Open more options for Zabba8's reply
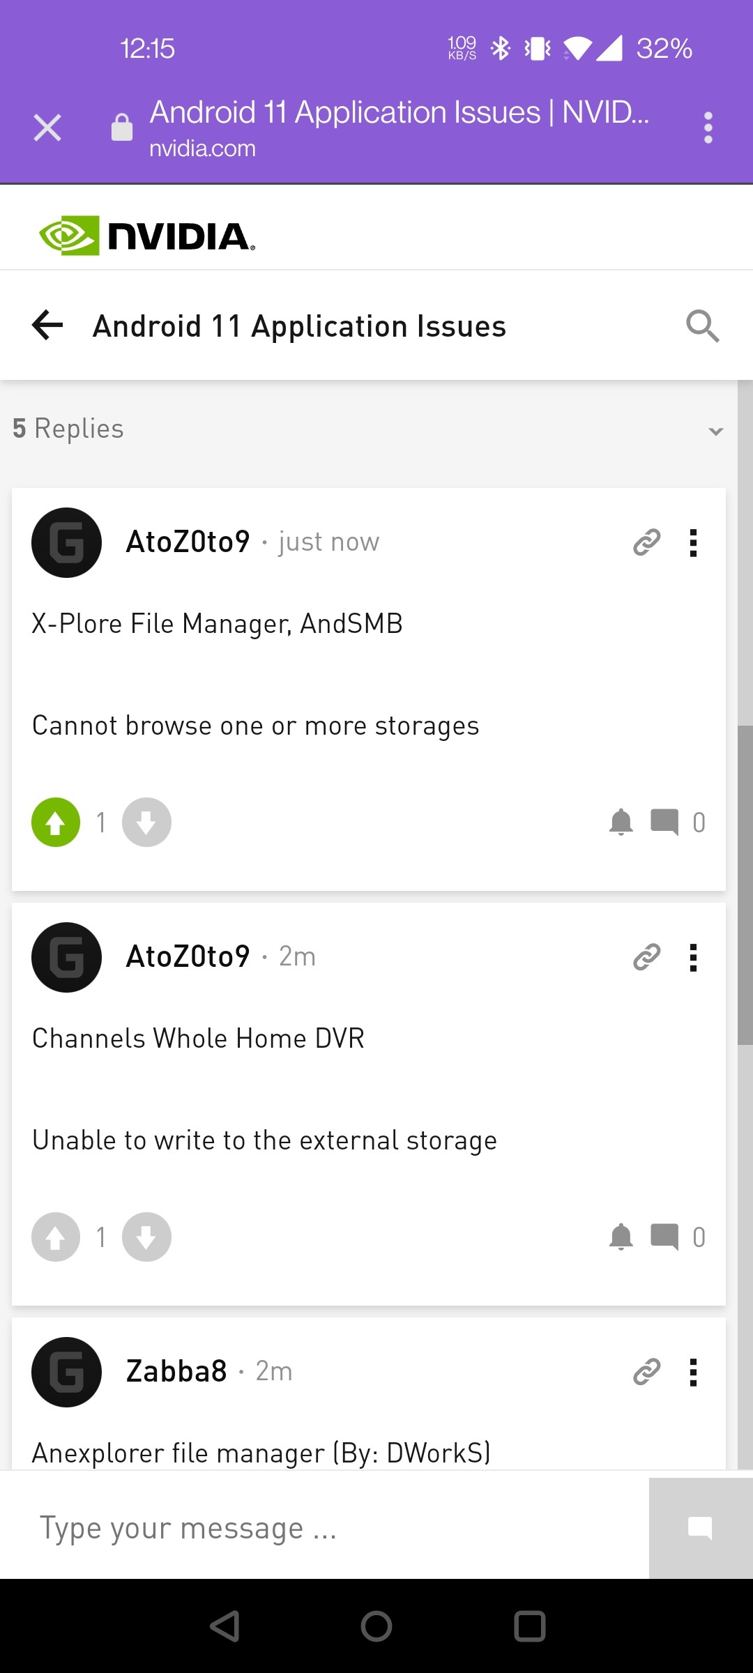Viewport: 753px width, 1673px height. [693, 1372]
